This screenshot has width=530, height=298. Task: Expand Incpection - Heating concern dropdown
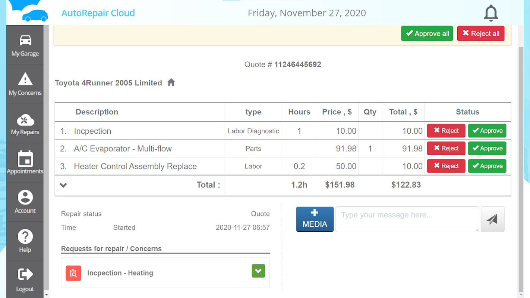click(x=258, y=271)
